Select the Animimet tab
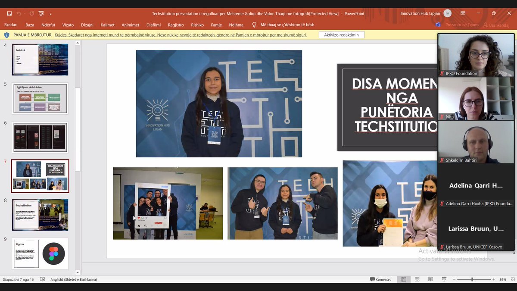This screenshot has height=291, width=517. [x=131, y=25]
